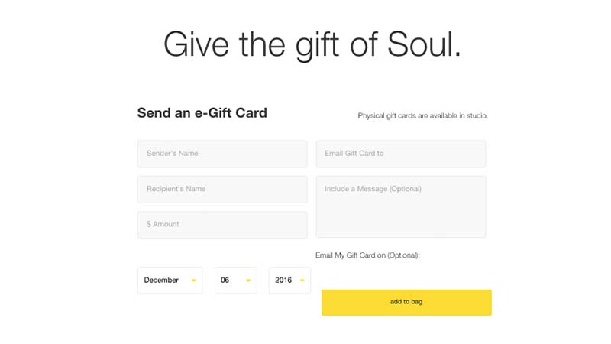
Task: Click the Include a Message text area
Action: 401,206
